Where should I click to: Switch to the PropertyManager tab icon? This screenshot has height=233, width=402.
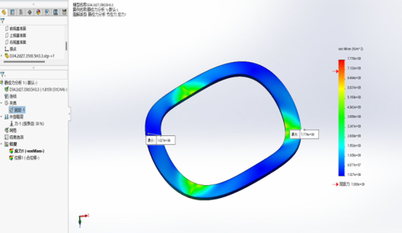12,12
